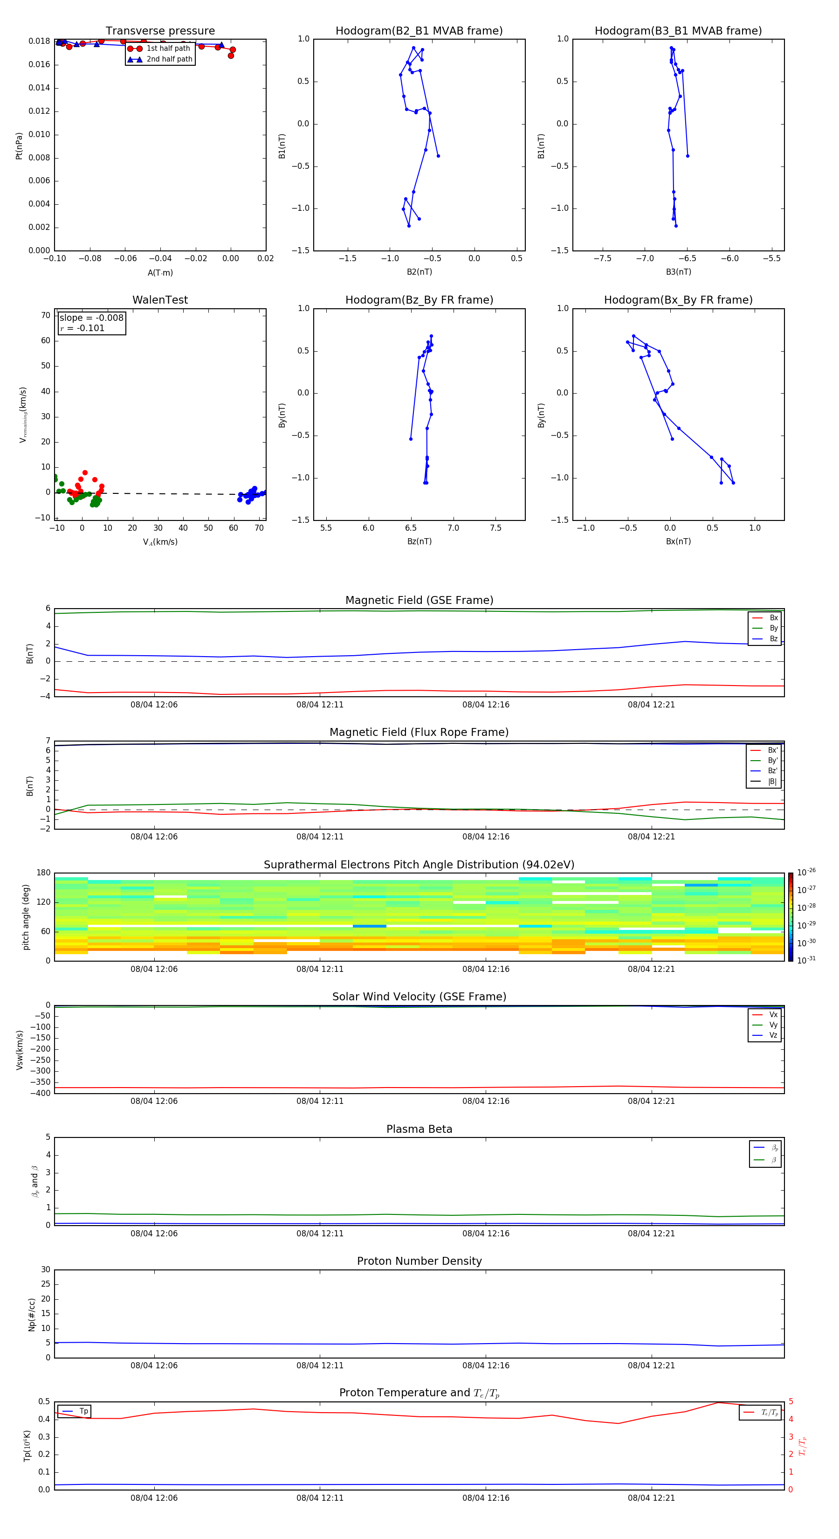
Task: Click the "Plasma Beta" title
Action: click(x=419, y=1130)
